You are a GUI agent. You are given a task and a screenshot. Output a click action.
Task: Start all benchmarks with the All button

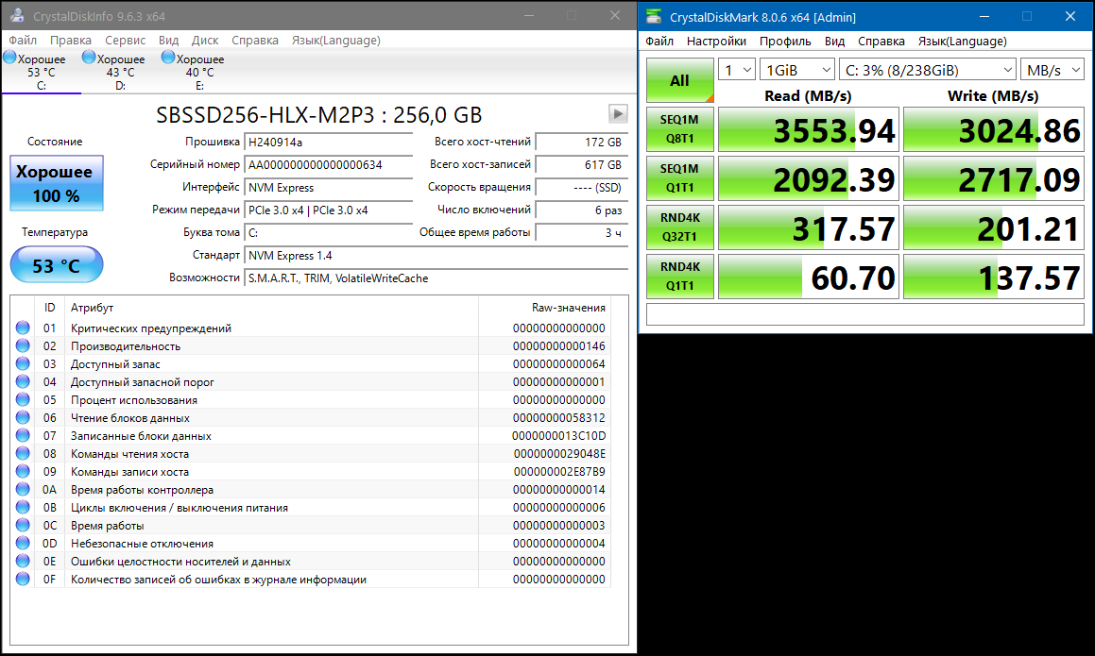tap(679, 80)
